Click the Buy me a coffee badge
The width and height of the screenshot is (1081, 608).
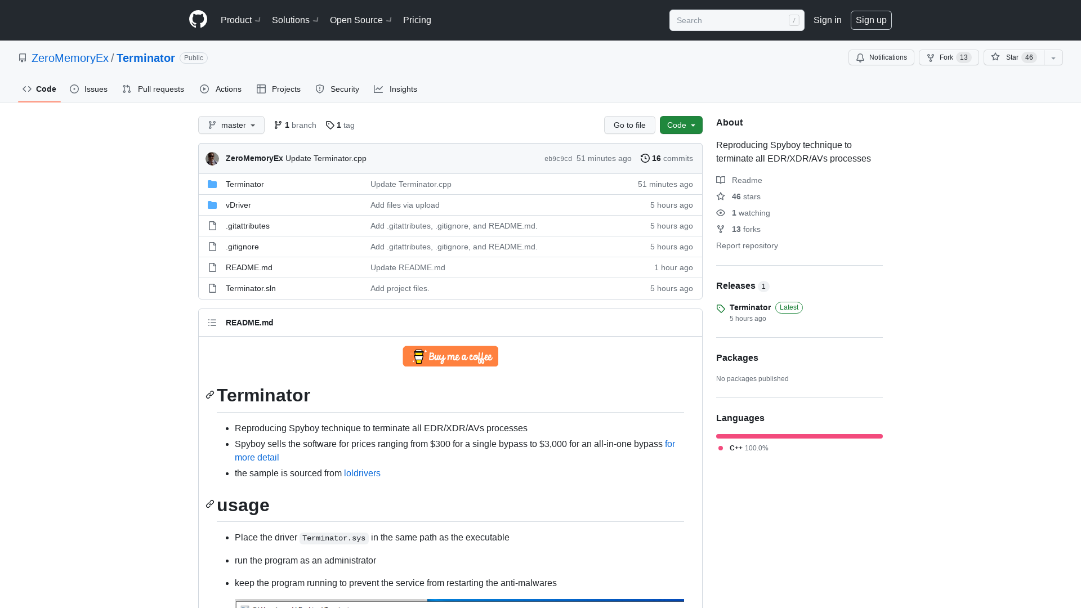click(x=450, y=356)
